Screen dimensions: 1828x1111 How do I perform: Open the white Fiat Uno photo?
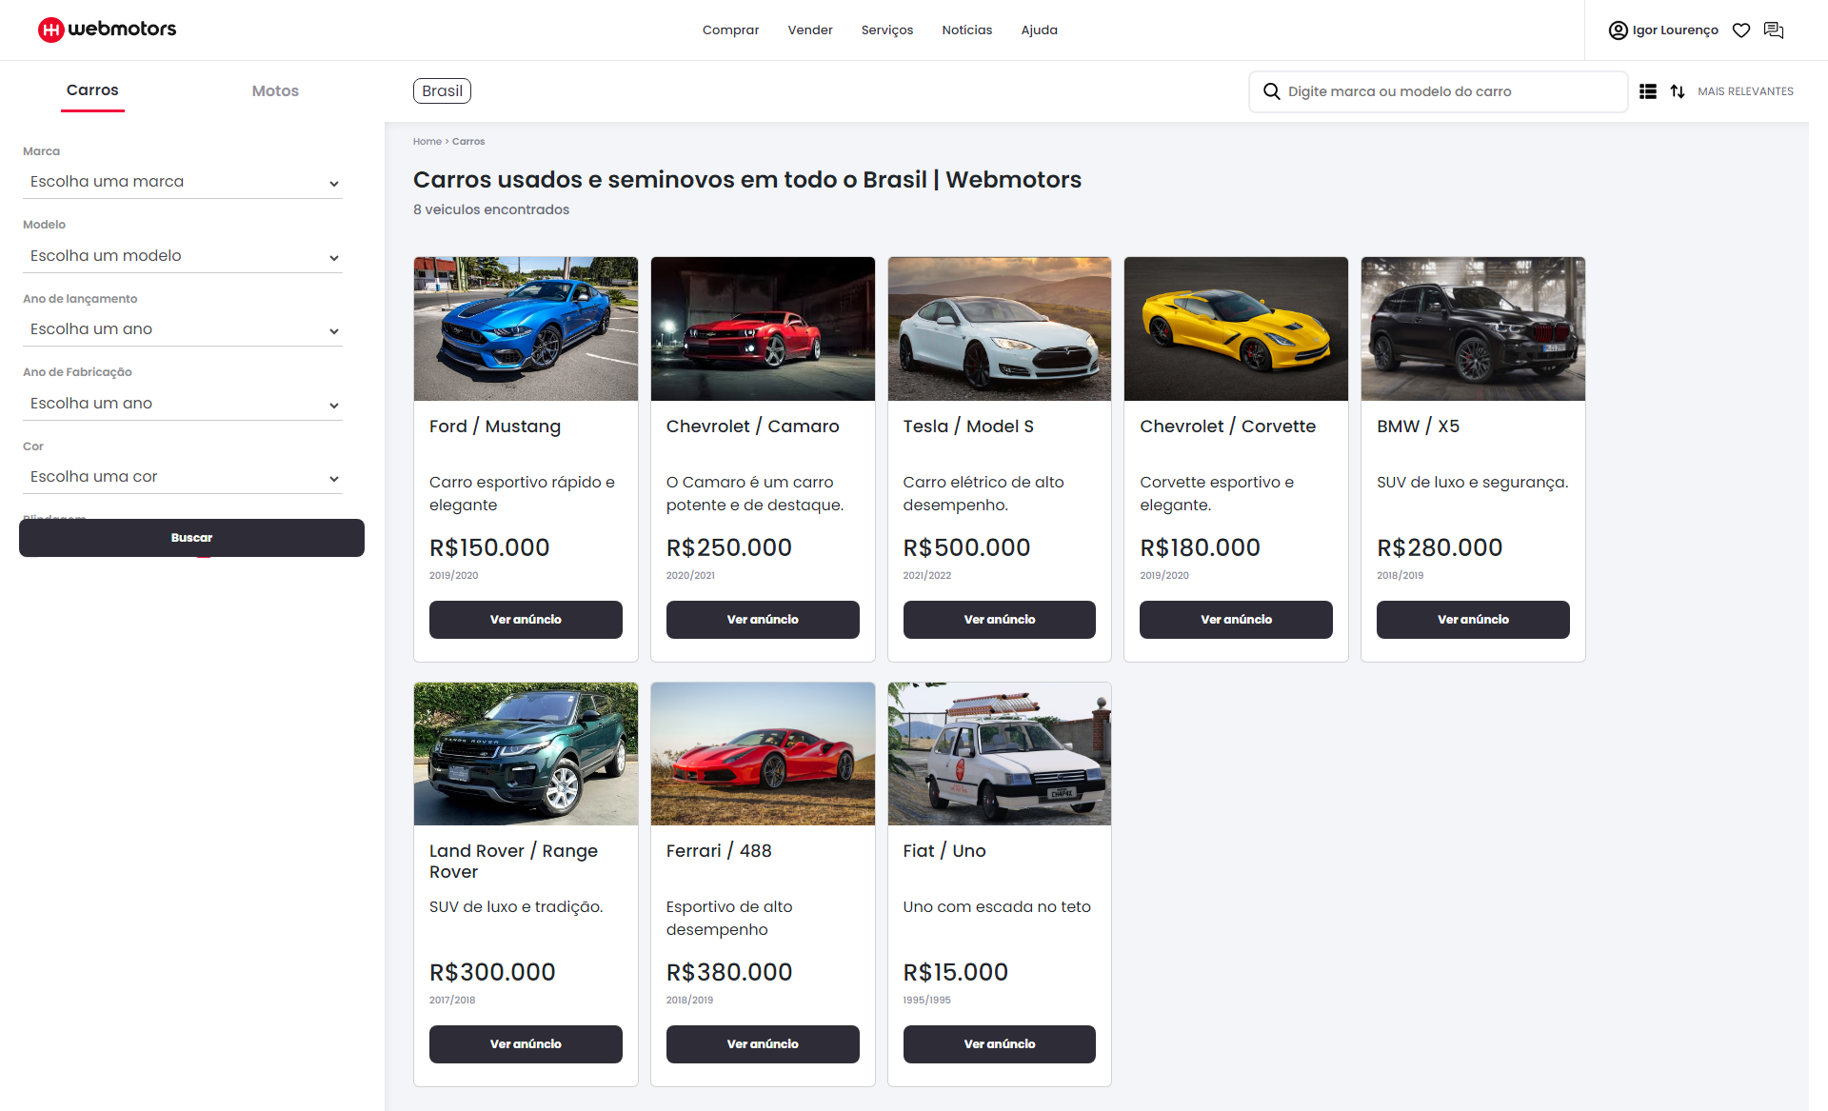click(x=999, y=754)
